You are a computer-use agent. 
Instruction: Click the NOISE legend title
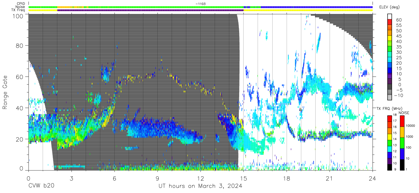404,113
